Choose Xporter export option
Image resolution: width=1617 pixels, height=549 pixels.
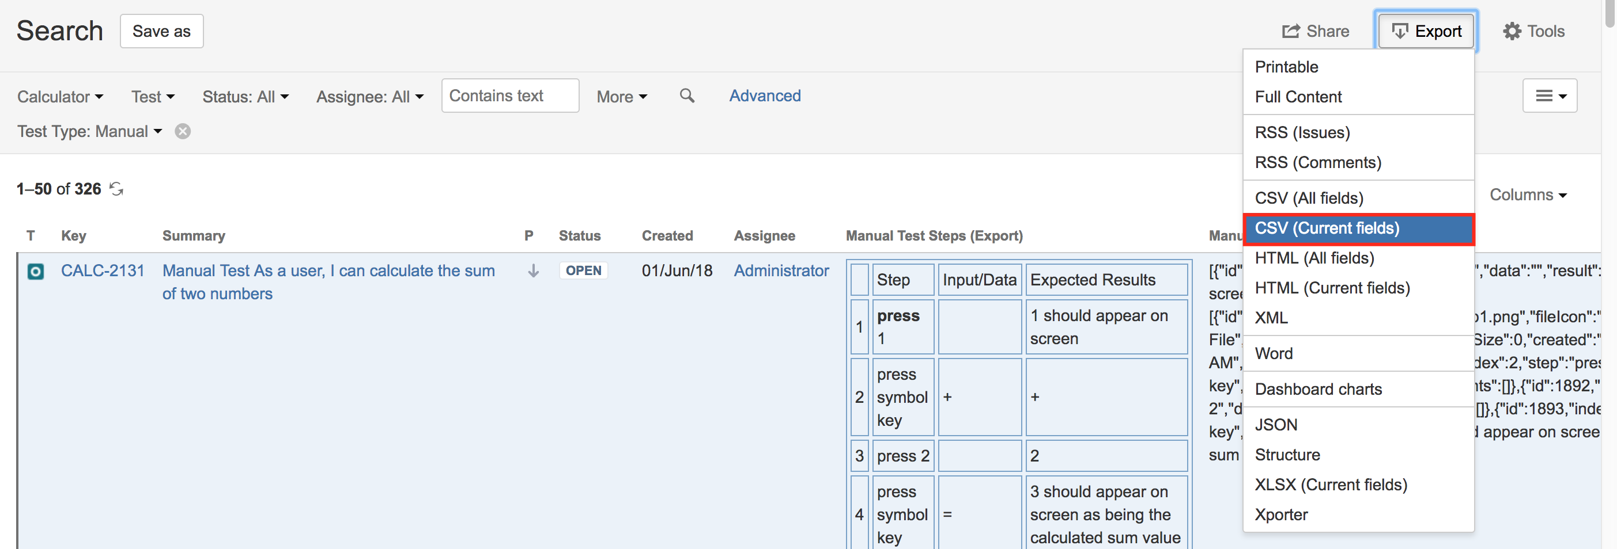pyautogui.click(x=1358, y=515)
